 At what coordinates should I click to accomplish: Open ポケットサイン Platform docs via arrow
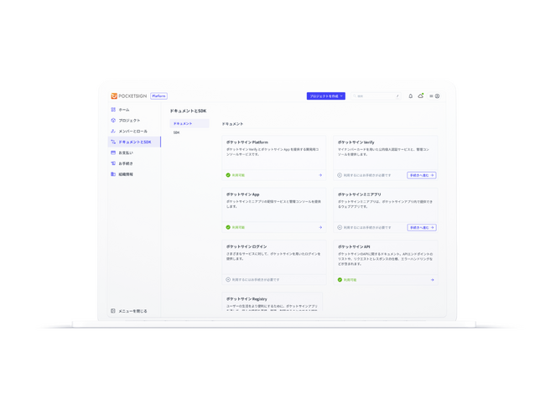[320, 175]
